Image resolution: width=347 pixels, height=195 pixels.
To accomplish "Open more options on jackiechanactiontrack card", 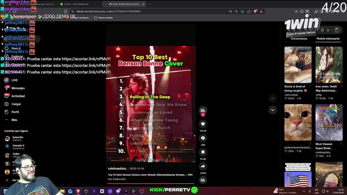I will 310,144.
